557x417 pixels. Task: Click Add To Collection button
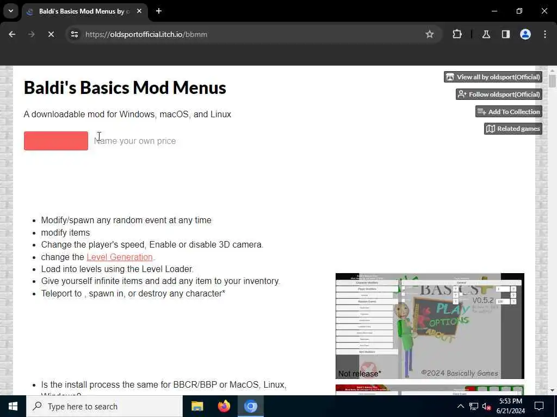(x=509, y=112)
